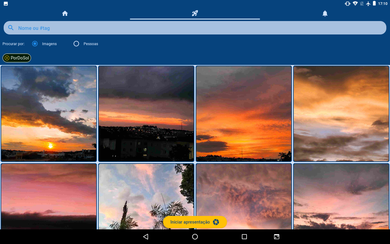Click the Nome ou #tag search field
The image size is (390, 244).
point(122,28)
